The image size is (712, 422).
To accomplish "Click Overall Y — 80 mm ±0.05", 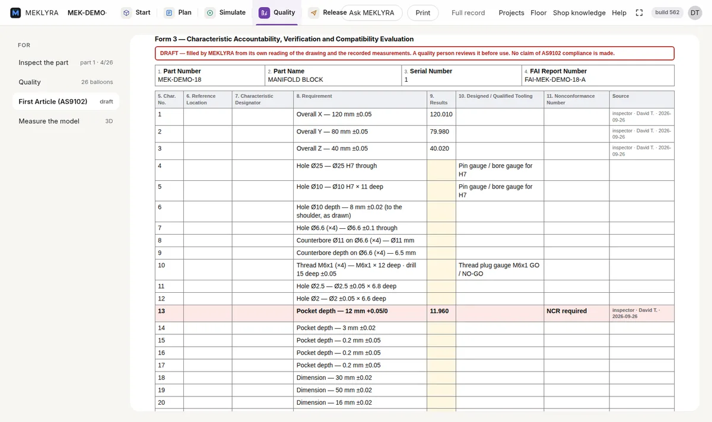I will [x=332, y=132].
